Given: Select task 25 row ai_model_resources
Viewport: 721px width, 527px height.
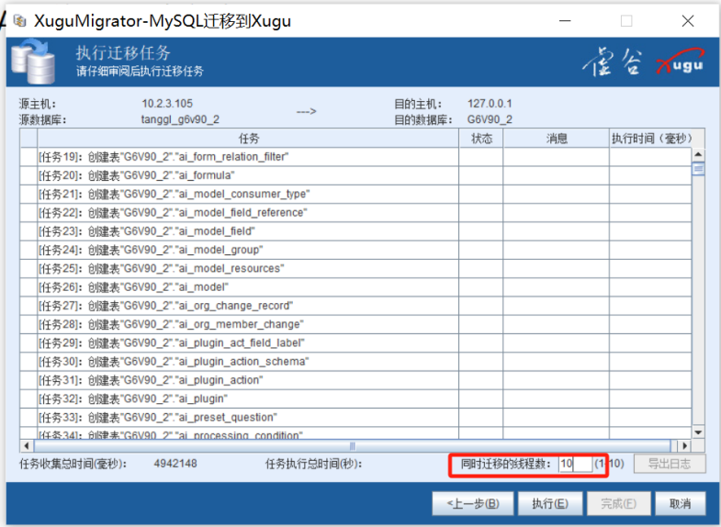Looking at the screenshot, I should coord(355,269).
